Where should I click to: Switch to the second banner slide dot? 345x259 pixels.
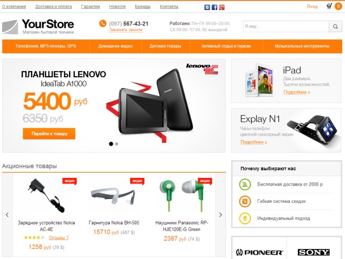pos(117,144)
